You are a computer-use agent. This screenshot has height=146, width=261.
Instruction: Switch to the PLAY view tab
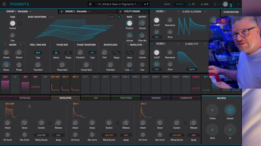point(167,4)
